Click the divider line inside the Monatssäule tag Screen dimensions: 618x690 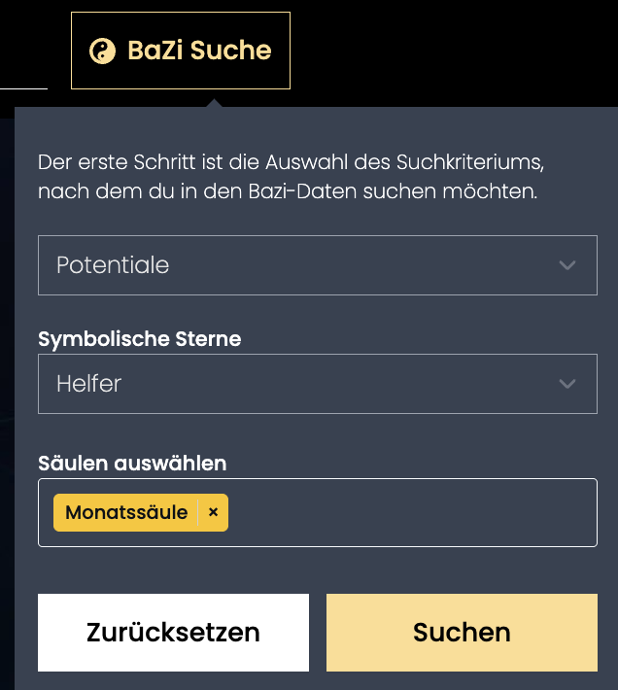tap(198, 512)
